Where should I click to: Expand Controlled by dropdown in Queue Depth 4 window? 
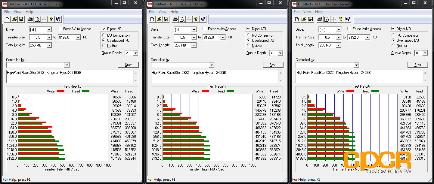(212, 65)
